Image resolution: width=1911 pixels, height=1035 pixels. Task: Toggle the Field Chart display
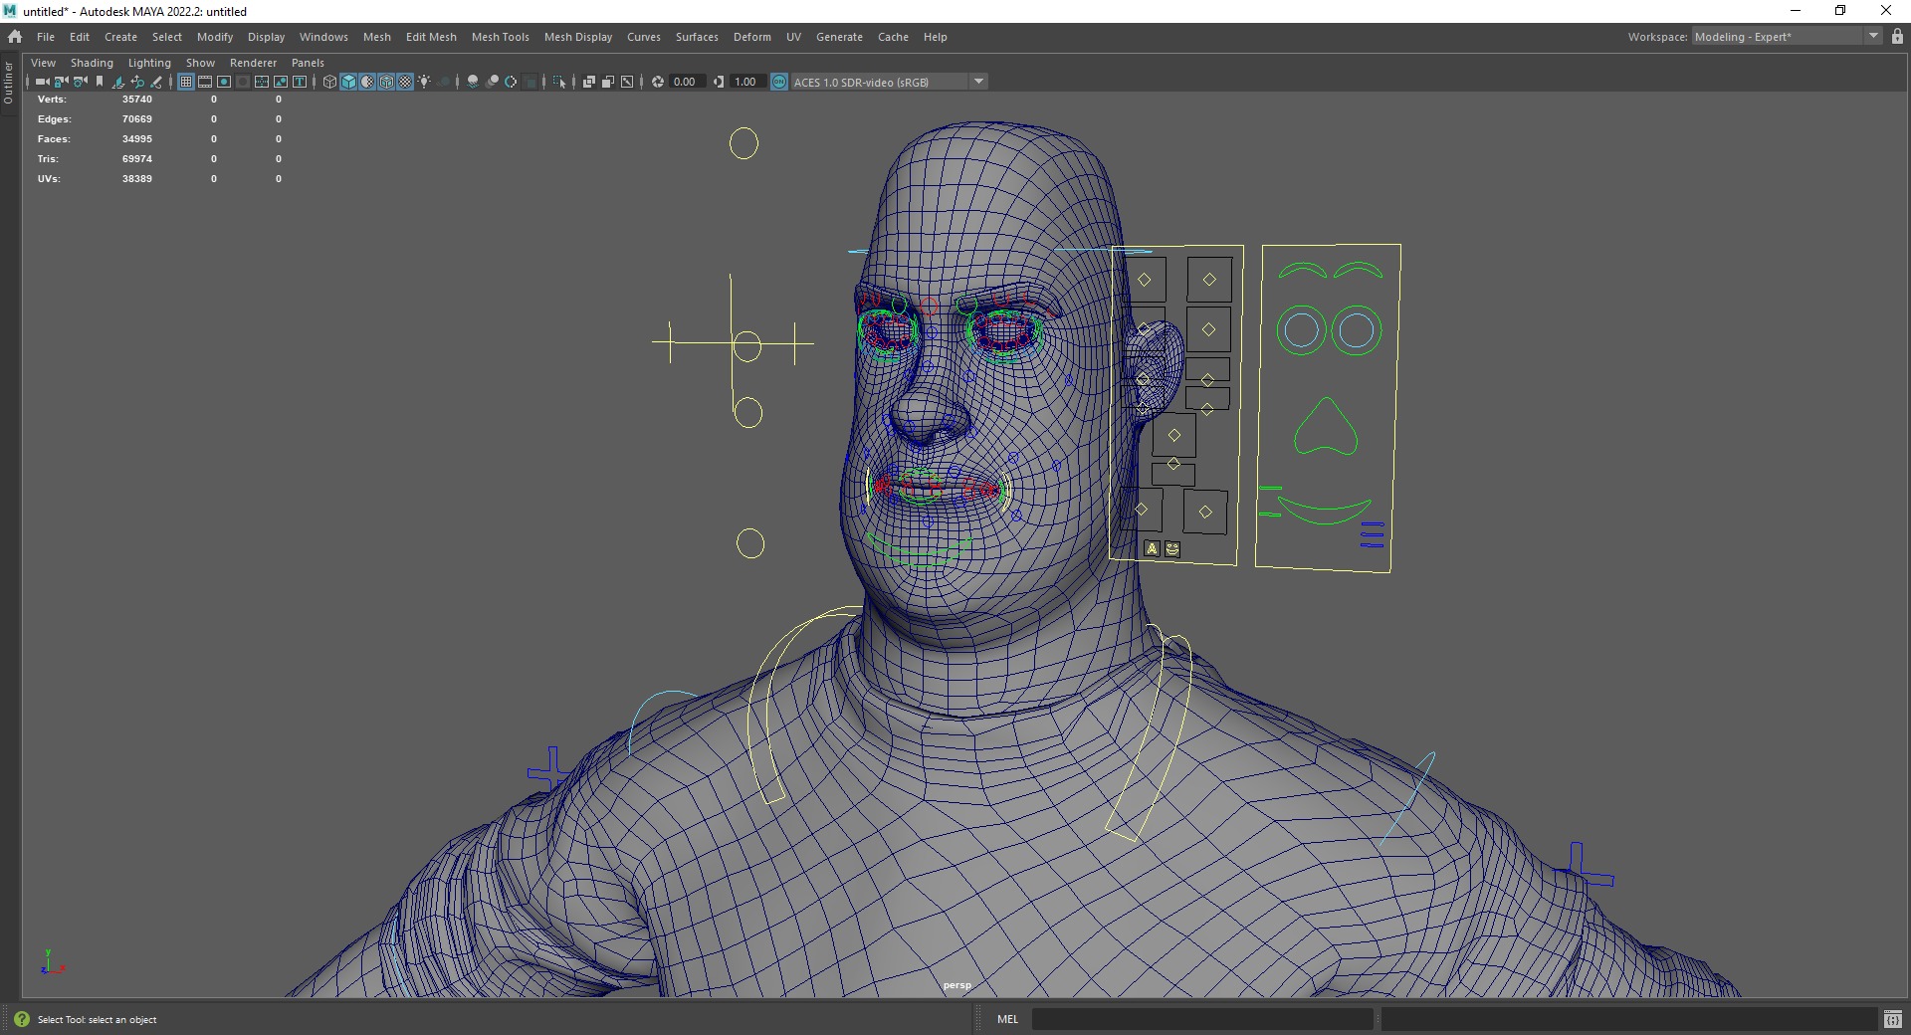point(262,82)
